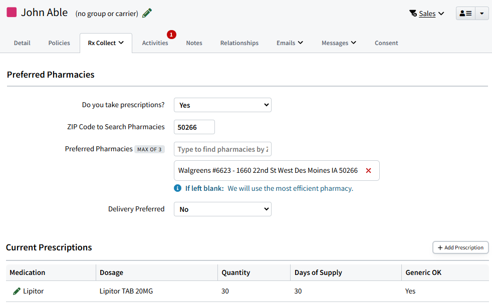Open the "Do you take prescriptions?" dropdown

point(222,105)
